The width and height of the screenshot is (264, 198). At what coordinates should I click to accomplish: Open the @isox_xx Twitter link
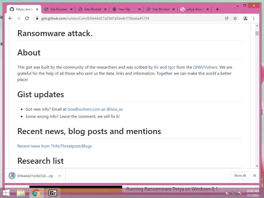tap(114, 109)
